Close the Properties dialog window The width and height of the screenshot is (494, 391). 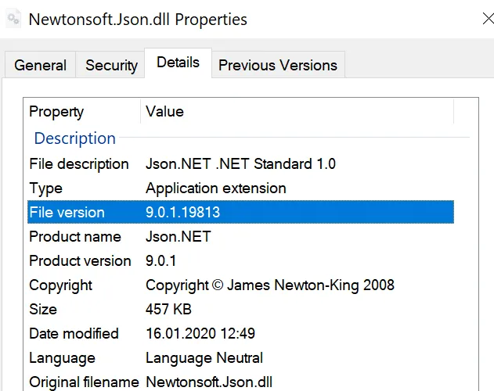(487, 19)
